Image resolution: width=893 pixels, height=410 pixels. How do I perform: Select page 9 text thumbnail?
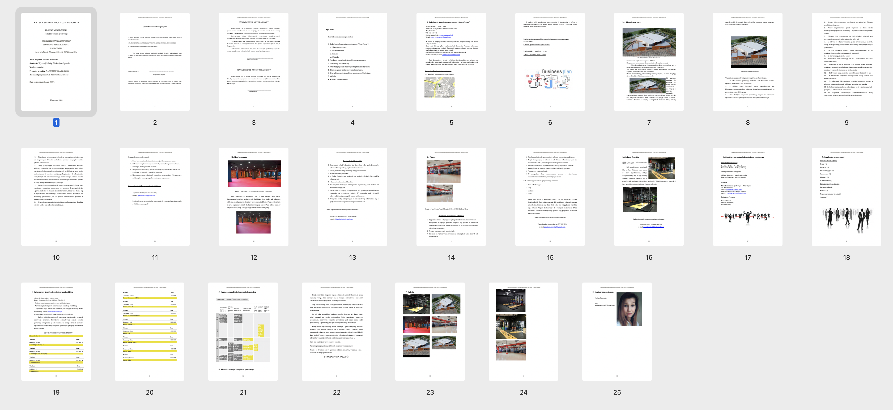(846, 62)
